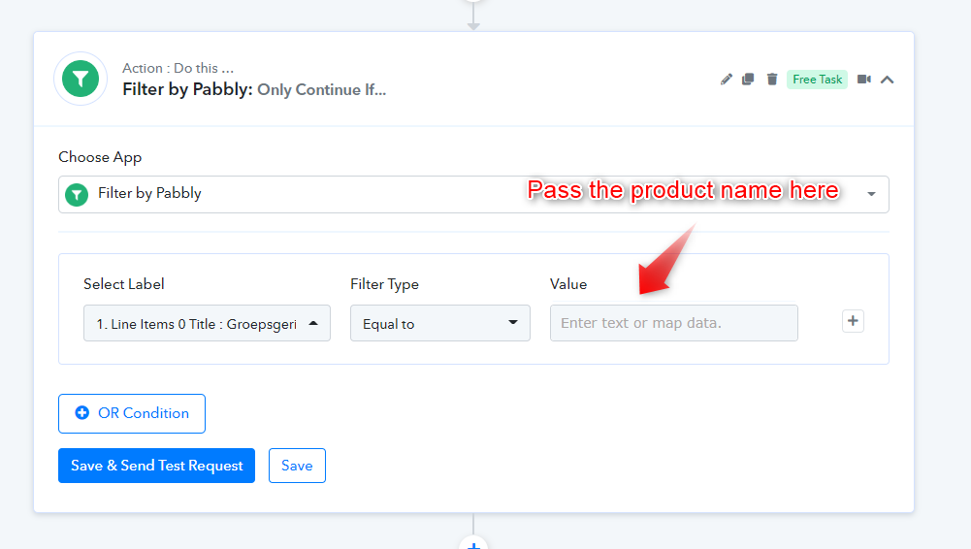
Task: Click the 'Filter Type' heading
Action: click(384, 284)
